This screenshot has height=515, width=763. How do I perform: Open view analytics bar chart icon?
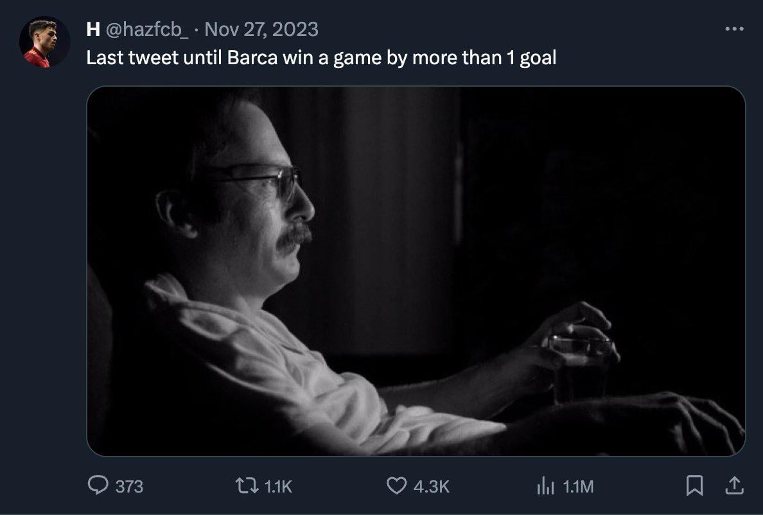point(545,486)
